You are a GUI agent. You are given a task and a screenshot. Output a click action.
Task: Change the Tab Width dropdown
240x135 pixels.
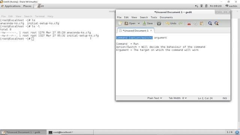(x=177, y=98)
